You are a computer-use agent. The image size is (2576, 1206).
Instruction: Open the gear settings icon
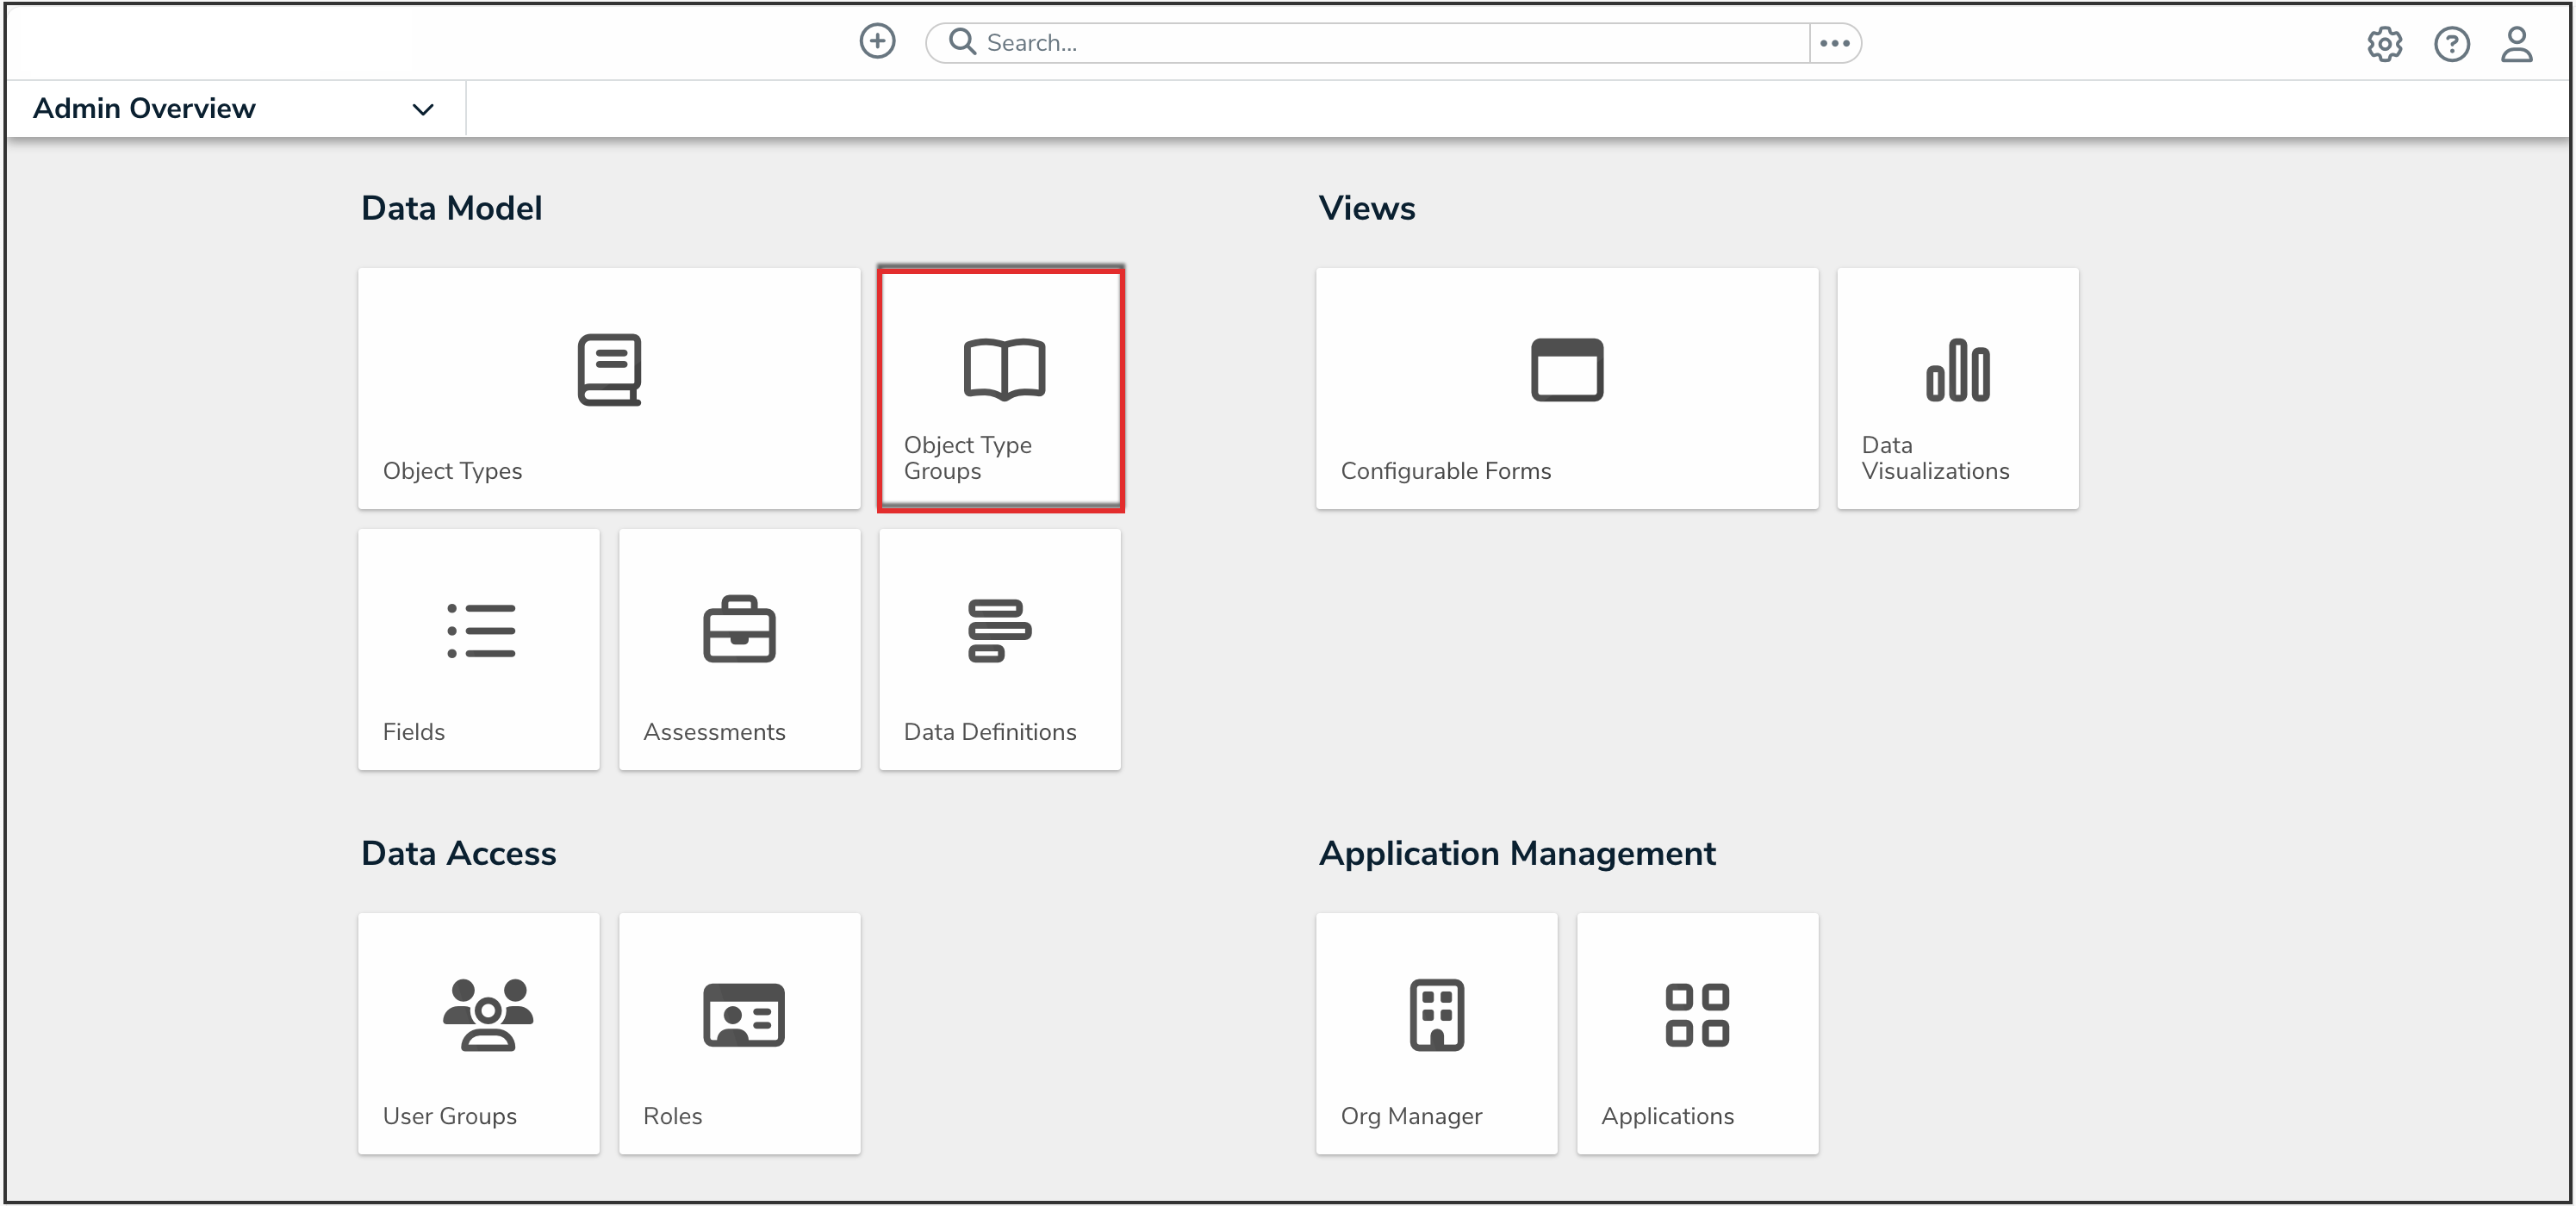click(2384, 44)
